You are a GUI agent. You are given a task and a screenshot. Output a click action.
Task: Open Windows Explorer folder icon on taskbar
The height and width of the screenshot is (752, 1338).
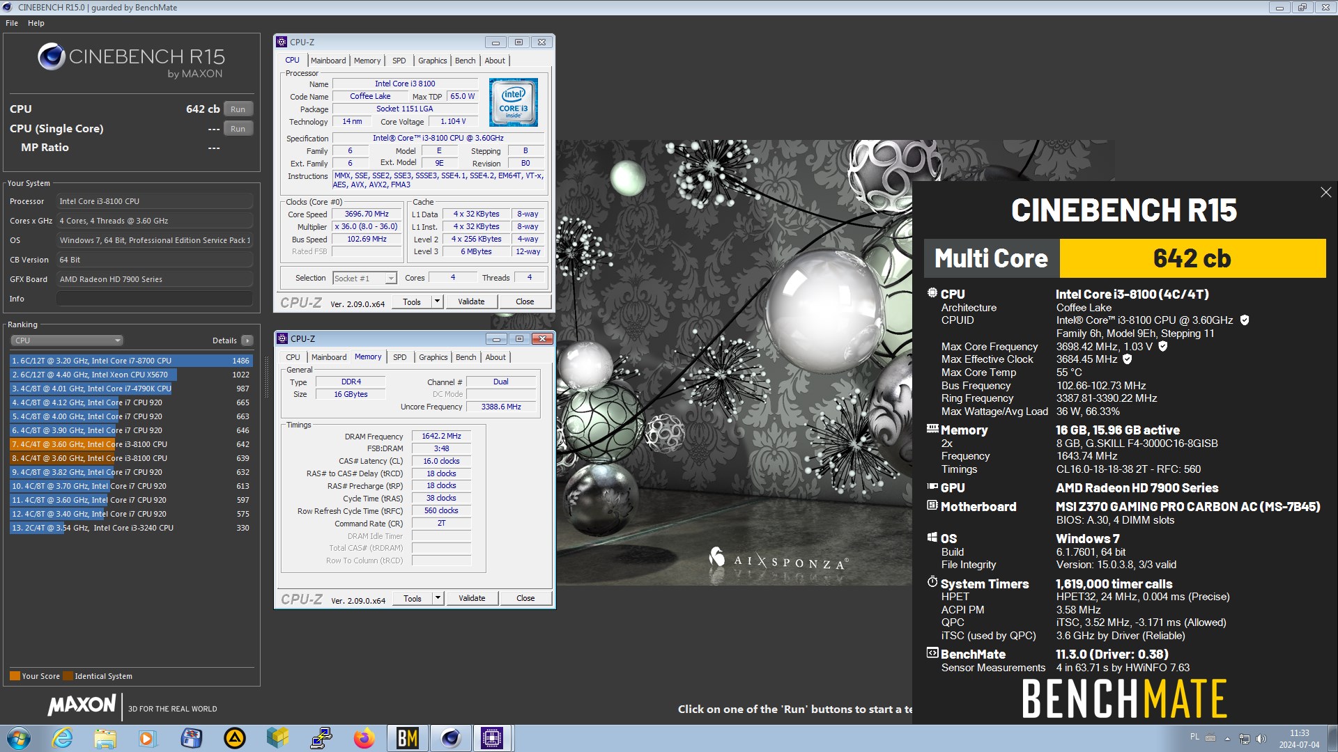click(x=105, y=738)
